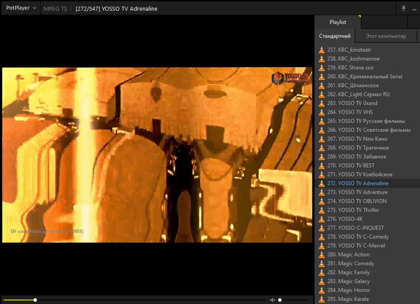
Task: Select playlist entry "258. KBC_koshmarnoe"
Action: tap(367, 59)
